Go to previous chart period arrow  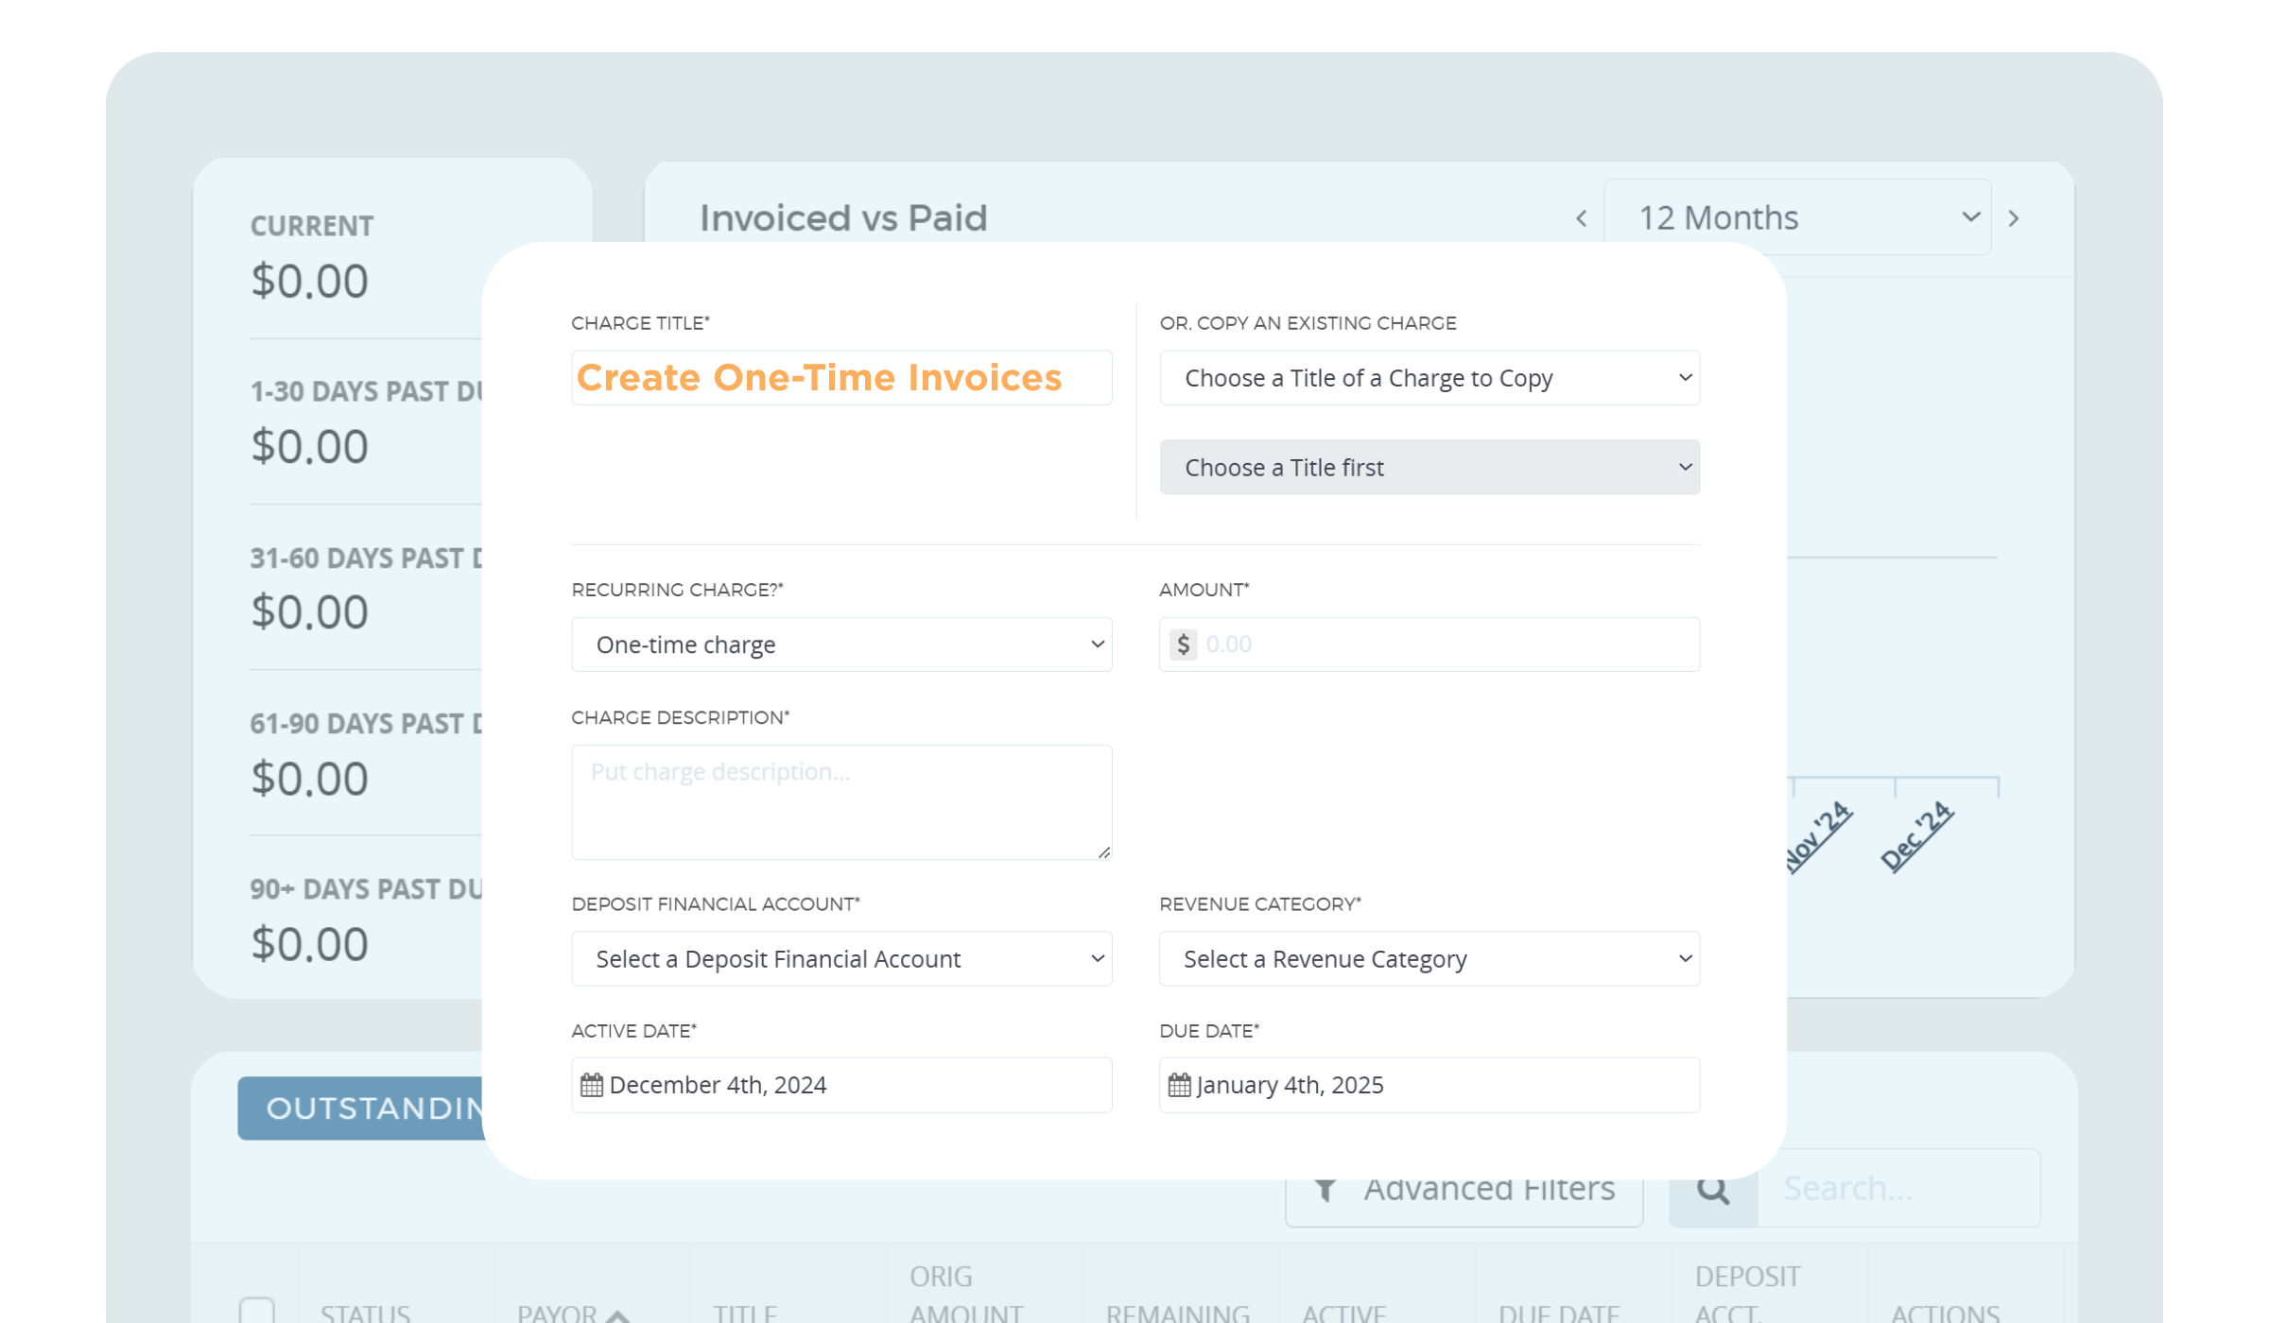(x=1582, y=219)
